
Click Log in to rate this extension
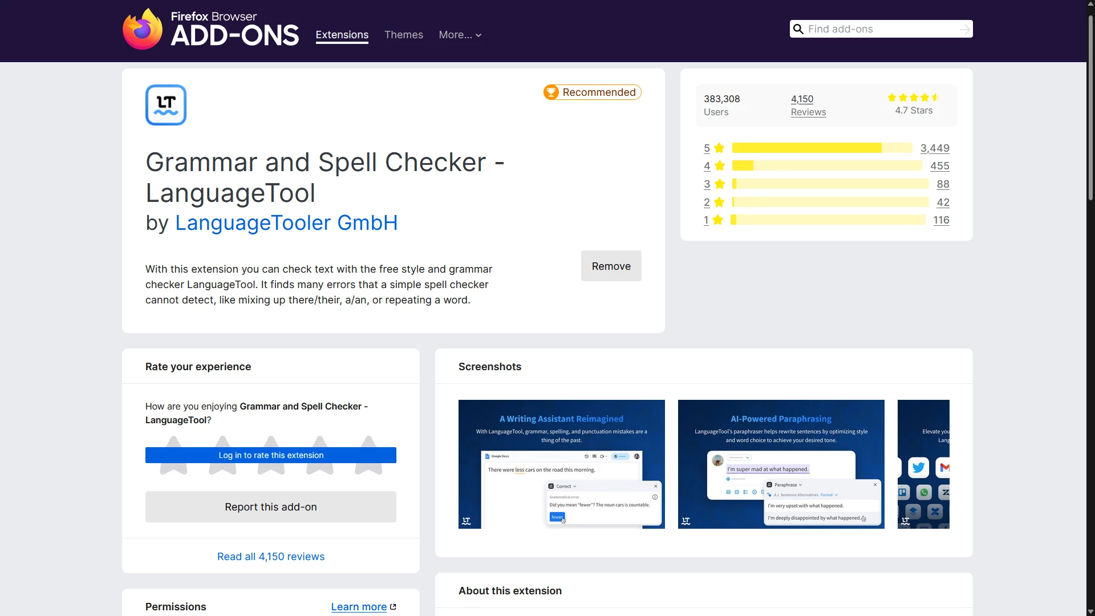[271, 455]
